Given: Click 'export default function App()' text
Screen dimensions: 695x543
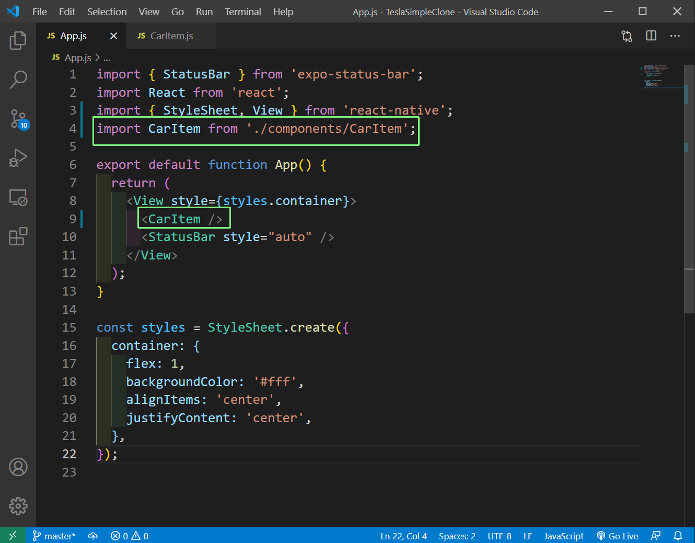Looking at the screenshot, I should click(204, 165).
